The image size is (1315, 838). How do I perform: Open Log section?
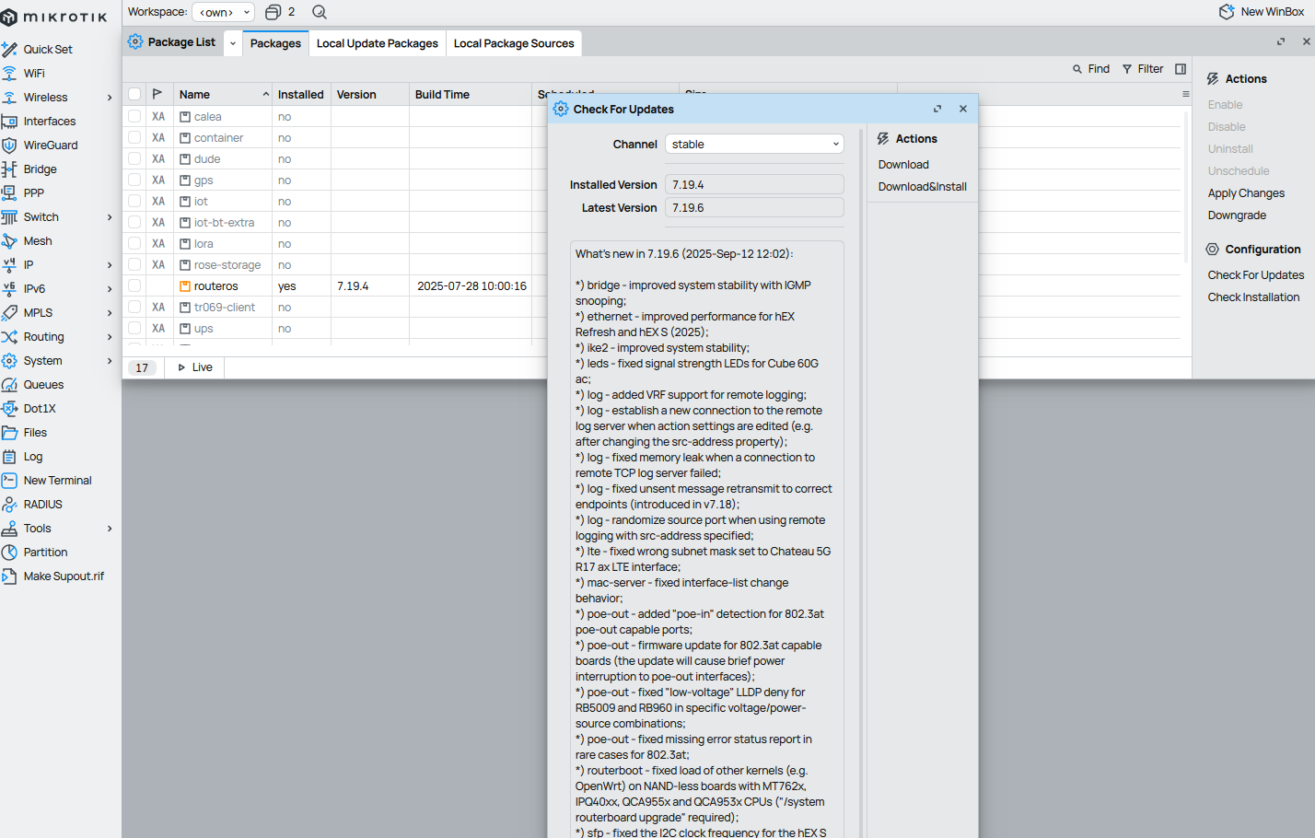[33, 457]
